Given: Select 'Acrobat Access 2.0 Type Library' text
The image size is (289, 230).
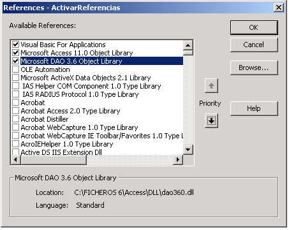Looking at the screenshot, I should (x=70, y=111).
